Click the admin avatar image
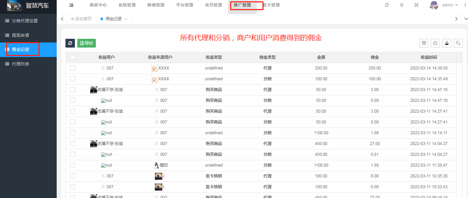This screenshot has width=468, height=198. click(434, 5)
